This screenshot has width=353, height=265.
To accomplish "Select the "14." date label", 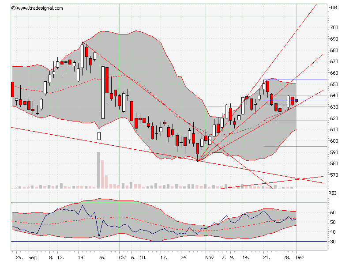I will point(246,257).
